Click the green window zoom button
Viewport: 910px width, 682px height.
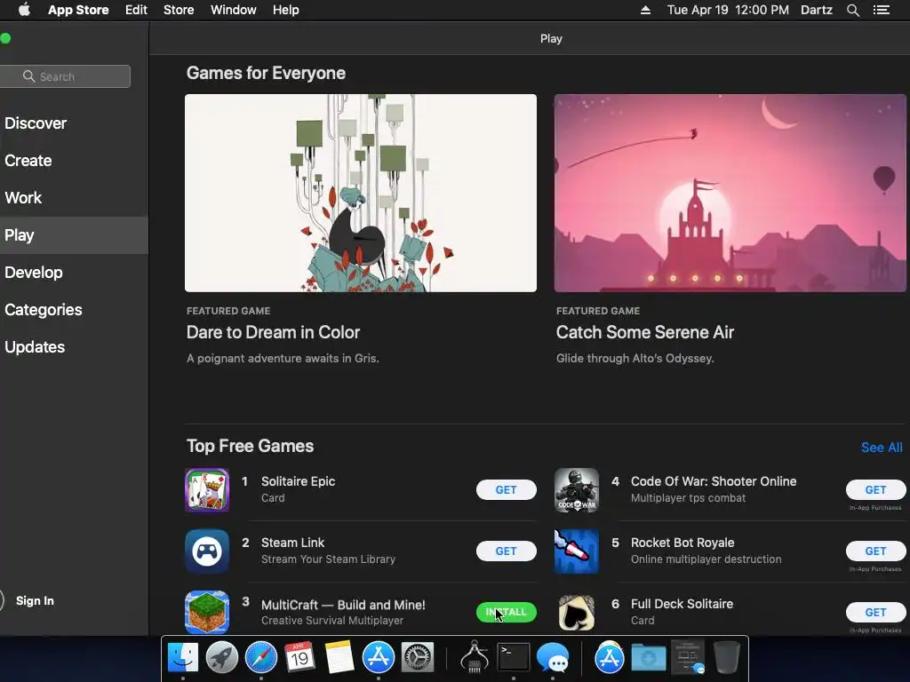pyautogui.click(x=6, y=38)
